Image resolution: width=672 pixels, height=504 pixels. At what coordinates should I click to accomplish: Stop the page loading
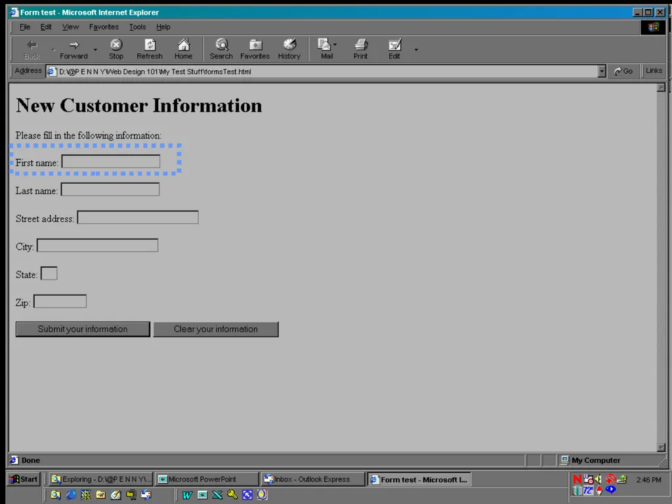pos(116,49)
